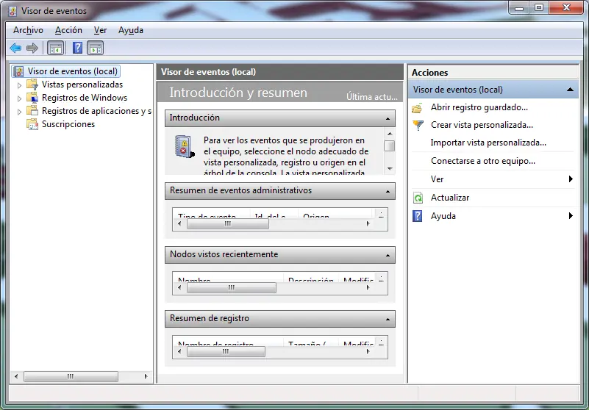The width and height of the screenshot is (589, 410).
Task: Click the Registros de Windows folder icon
Action: pyautogui.click(x=32, y=97)
